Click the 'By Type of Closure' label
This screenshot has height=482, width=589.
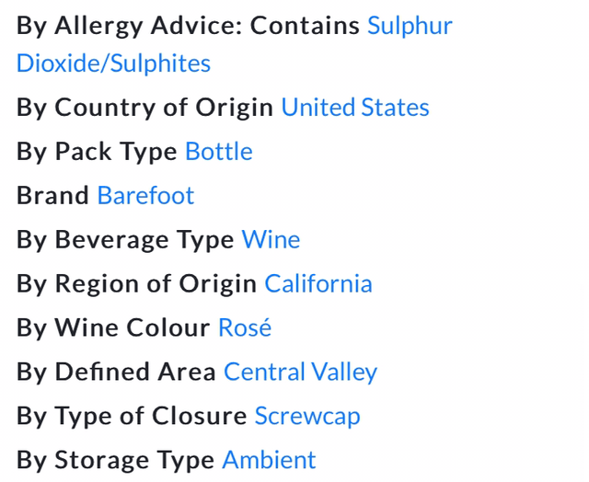pyautogui.click(x=132, y=417)
